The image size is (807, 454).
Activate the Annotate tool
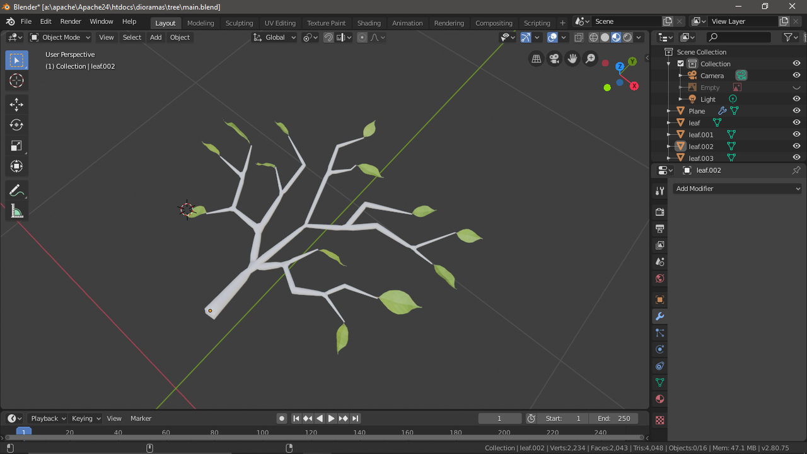pos(16,190)
